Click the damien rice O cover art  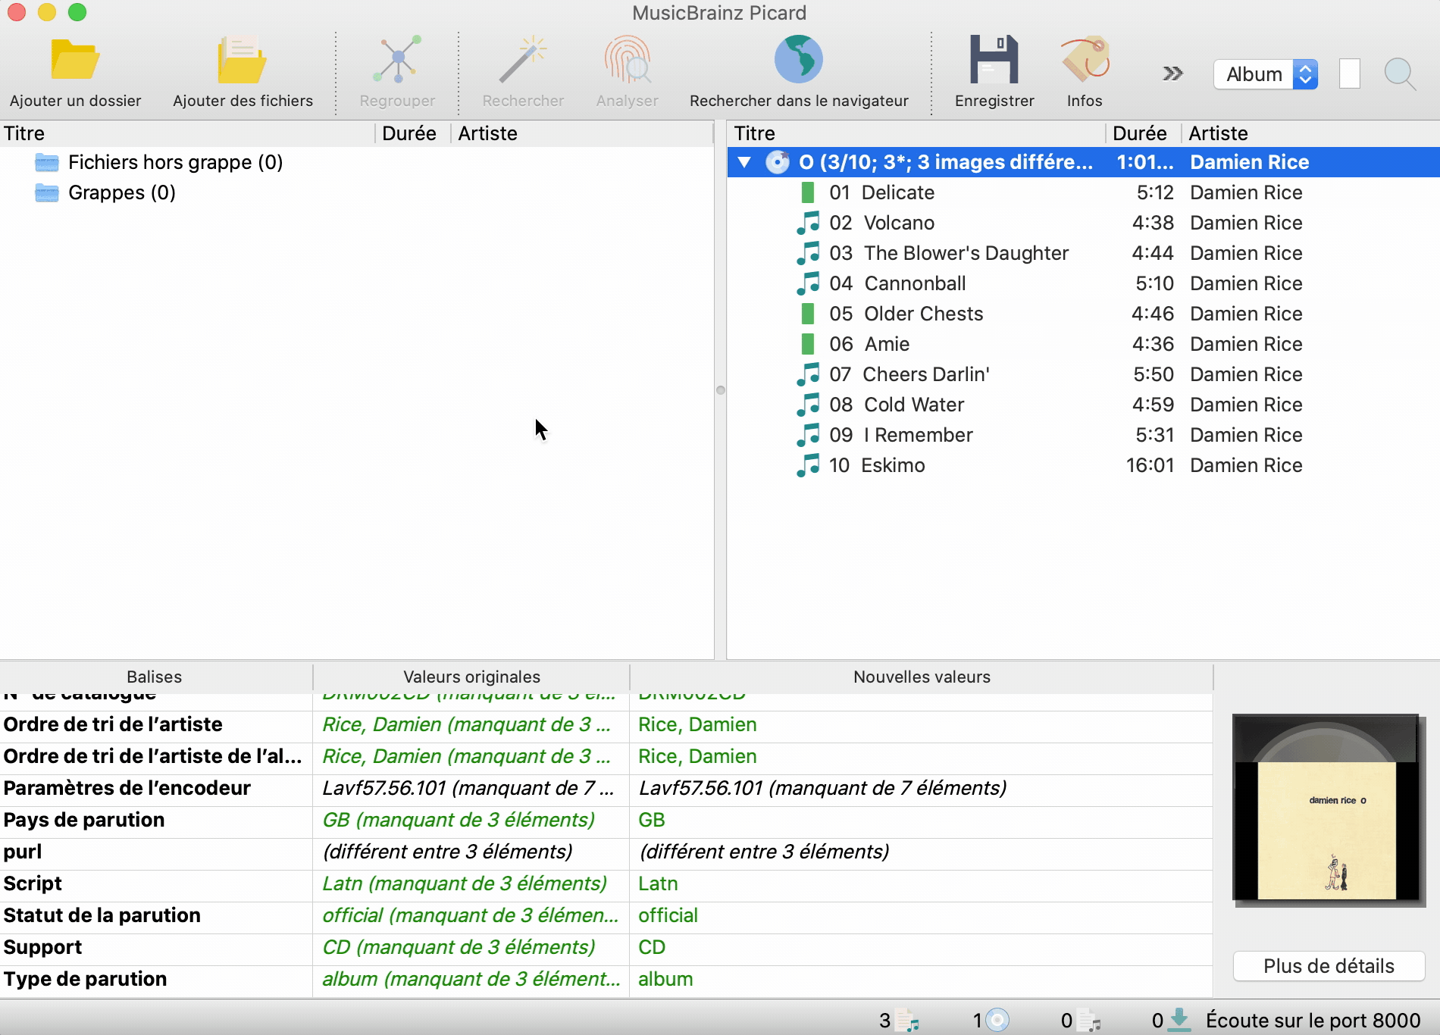[1328, 808]
